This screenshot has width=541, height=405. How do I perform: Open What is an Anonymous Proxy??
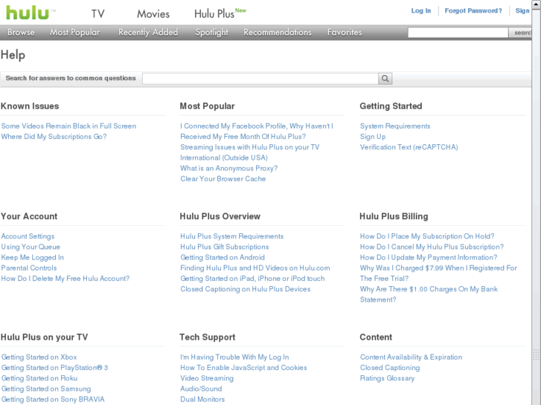[x=228, y=169]
